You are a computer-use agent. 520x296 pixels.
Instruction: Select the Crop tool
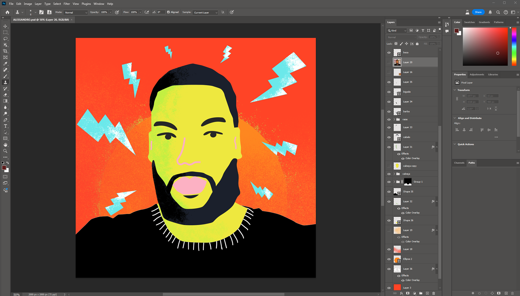5,51
